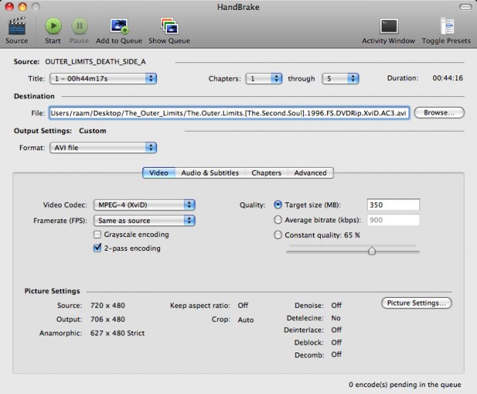Select the Average bitrate (kbps) option
Screen dimensions: 477x394
[x=278, y=219]
